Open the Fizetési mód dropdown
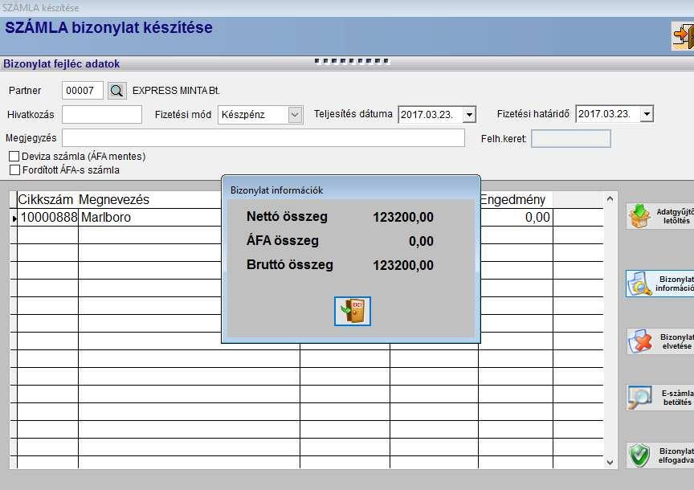 (x=296, y=115)
